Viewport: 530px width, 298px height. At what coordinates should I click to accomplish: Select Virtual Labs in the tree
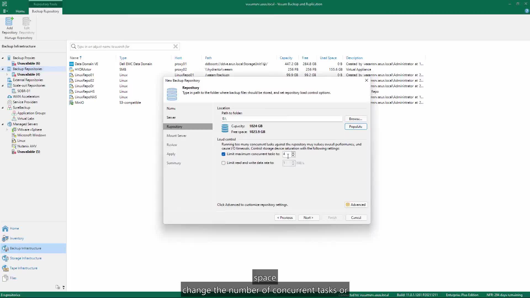pyautogui.click(x=26, y=119)
